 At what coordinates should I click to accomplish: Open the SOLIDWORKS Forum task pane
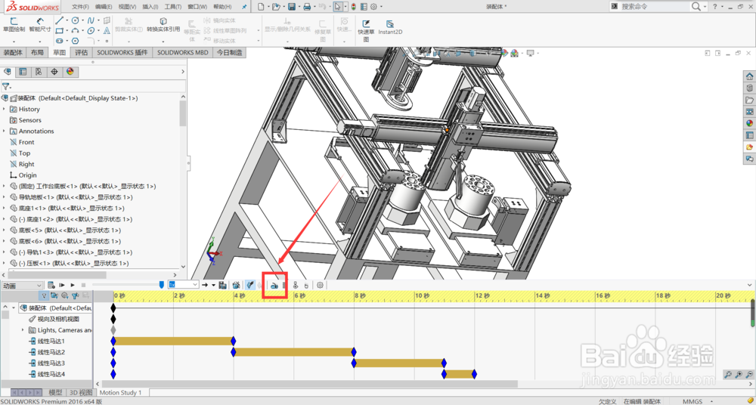[x=750, y=159]
